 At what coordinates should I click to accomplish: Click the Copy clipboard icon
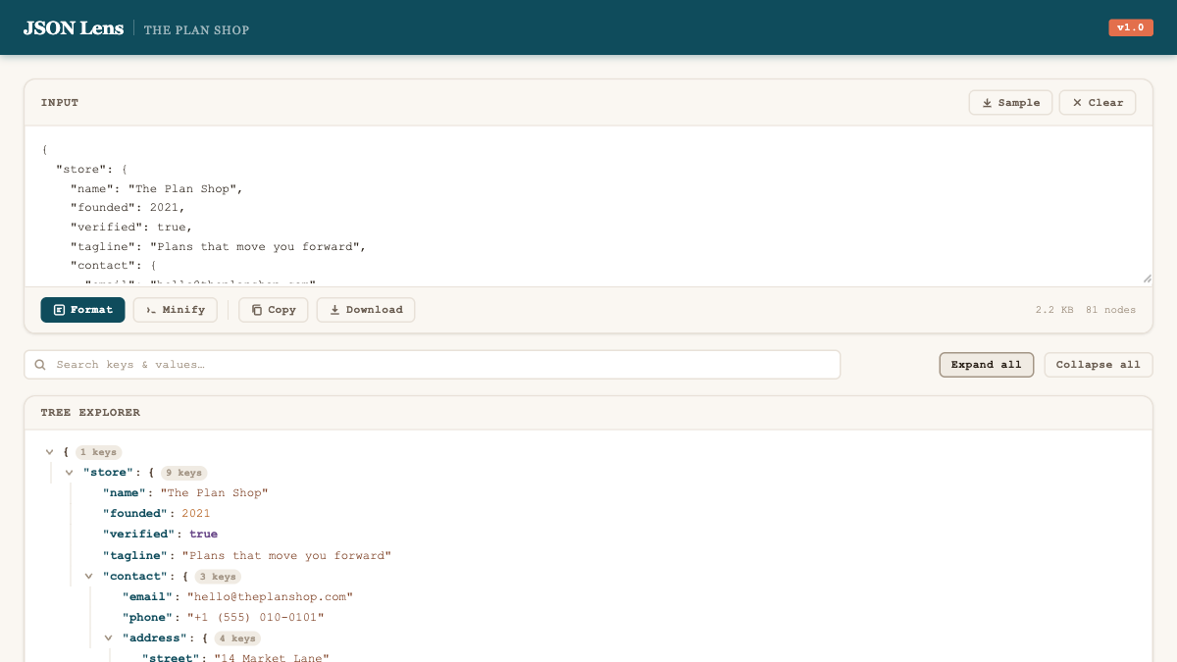point(257,310)
